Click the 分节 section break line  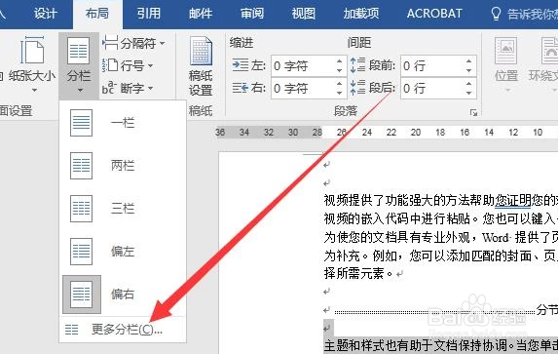tap(446, 311)
